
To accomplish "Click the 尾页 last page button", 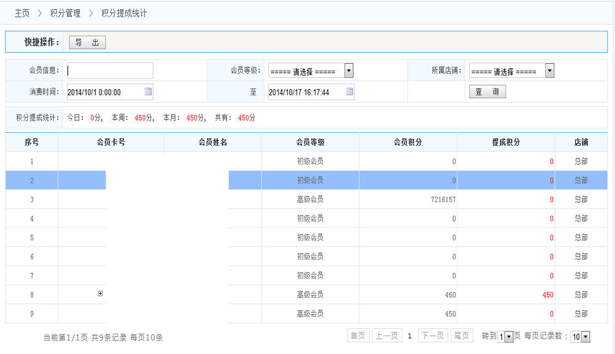I will tap(461, 336).
